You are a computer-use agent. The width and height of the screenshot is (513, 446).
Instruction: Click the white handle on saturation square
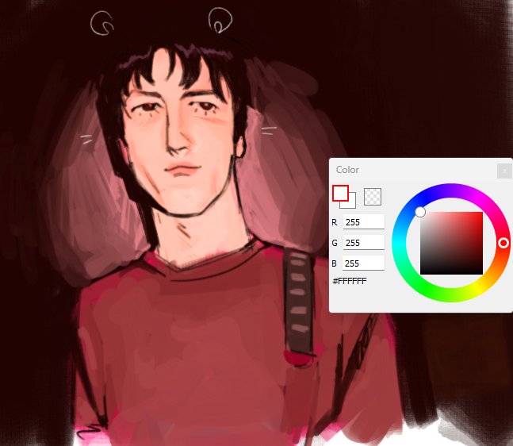pyautogui.click(x=420, y=212)
